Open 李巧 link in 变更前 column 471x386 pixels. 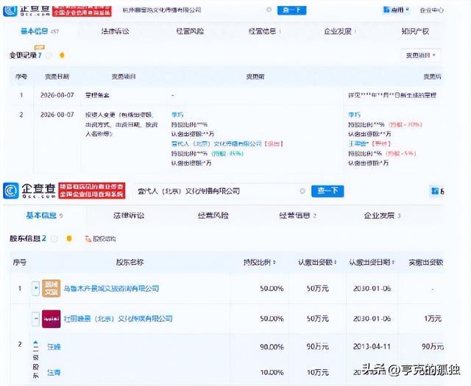(x=177, y=115)
